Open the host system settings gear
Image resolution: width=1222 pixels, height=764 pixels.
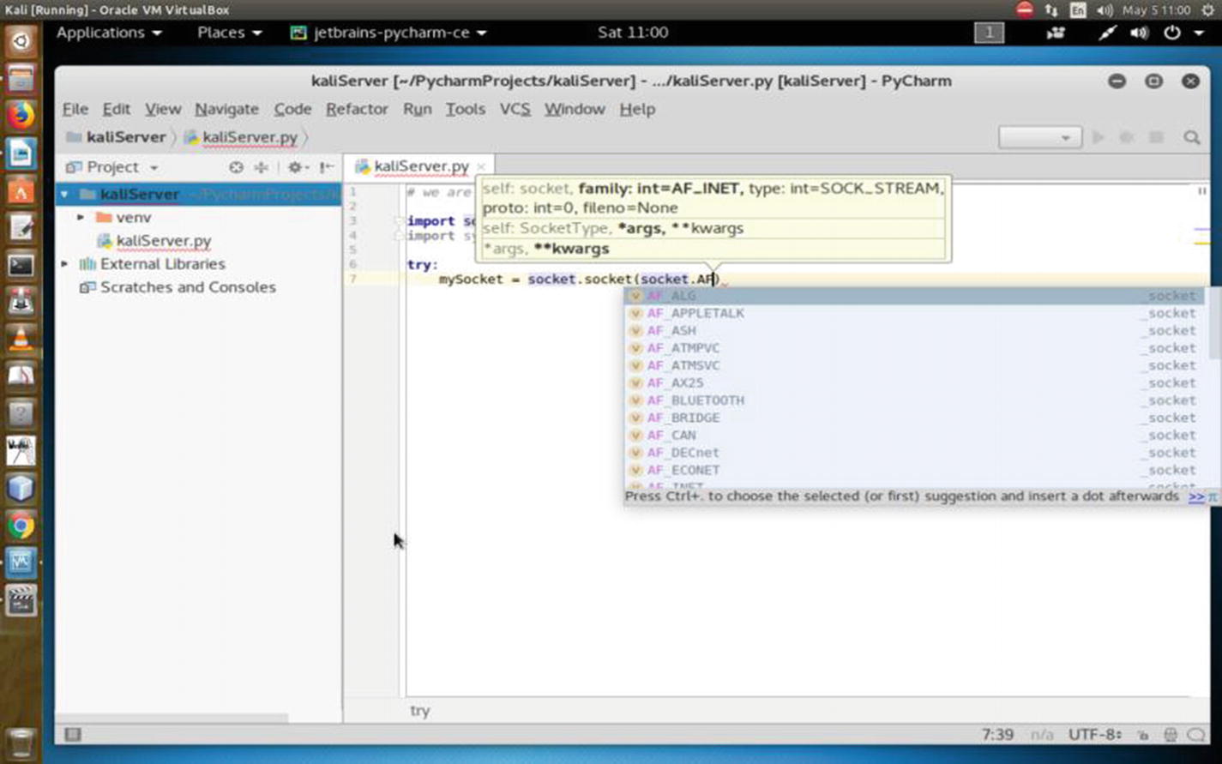click(1208, 10)
